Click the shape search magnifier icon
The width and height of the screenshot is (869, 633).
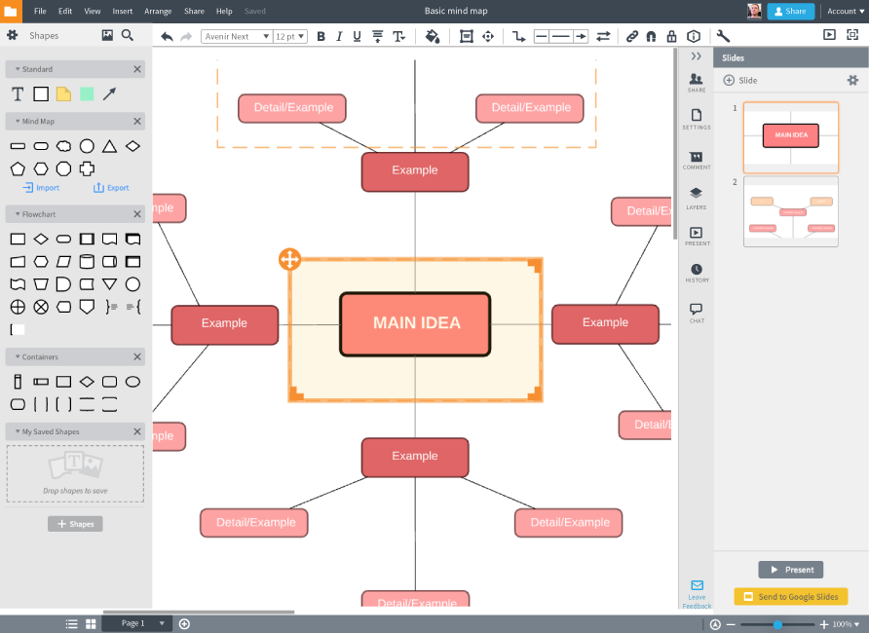[x=127, y=35]
